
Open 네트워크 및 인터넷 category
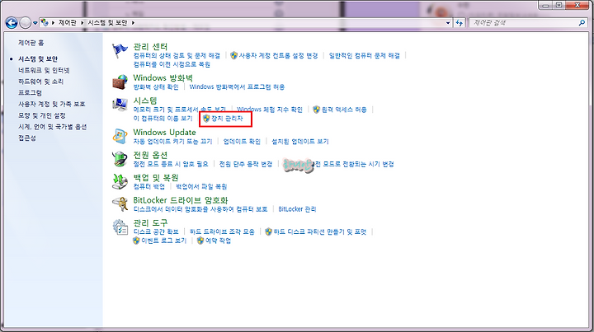pyautogui.click(x=44, y=70)
